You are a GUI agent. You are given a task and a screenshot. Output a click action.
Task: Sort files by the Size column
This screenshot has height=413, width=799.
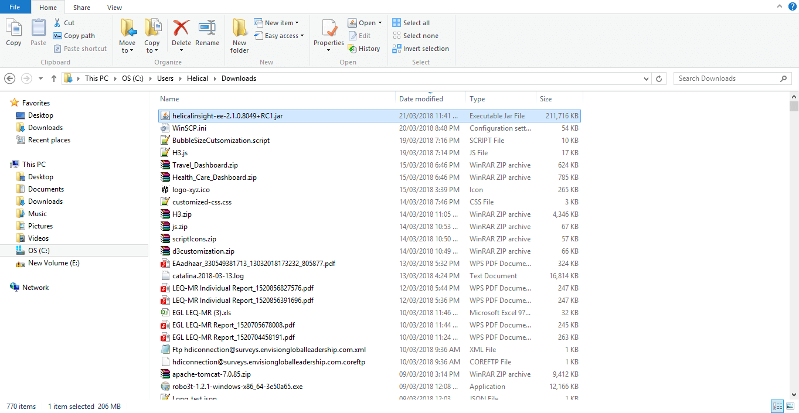pyautogui.click(x=558, y=99)
